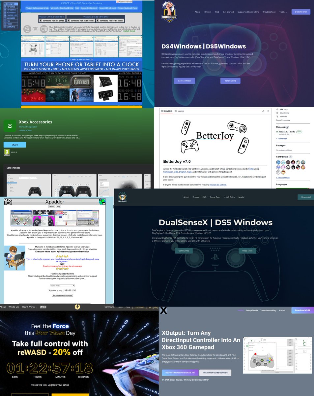Open Install Guide in DualSenseX nav

coord(229,197)
